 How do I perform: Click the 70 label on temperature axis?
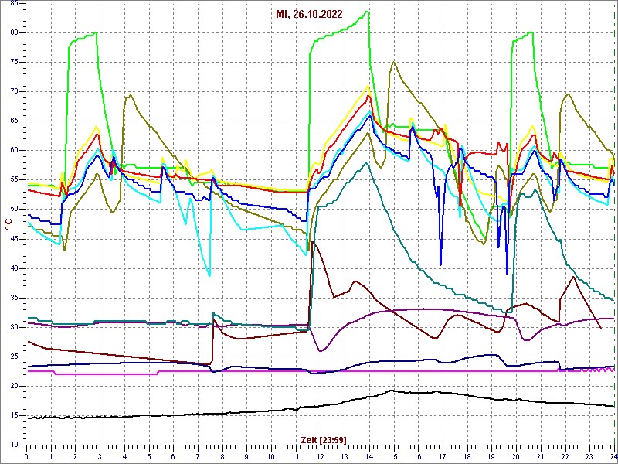13,91
